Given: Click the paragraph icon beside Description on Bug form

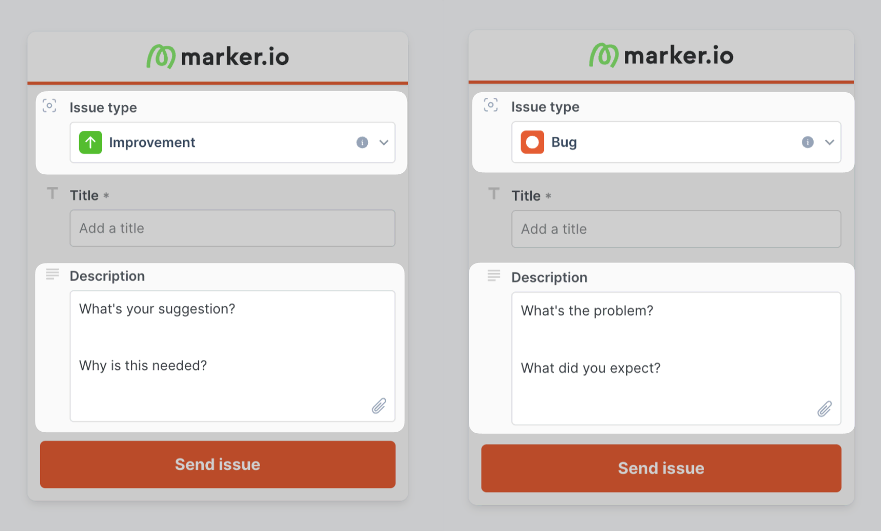Looking at the screenshot, I should [x=493, y=276].
